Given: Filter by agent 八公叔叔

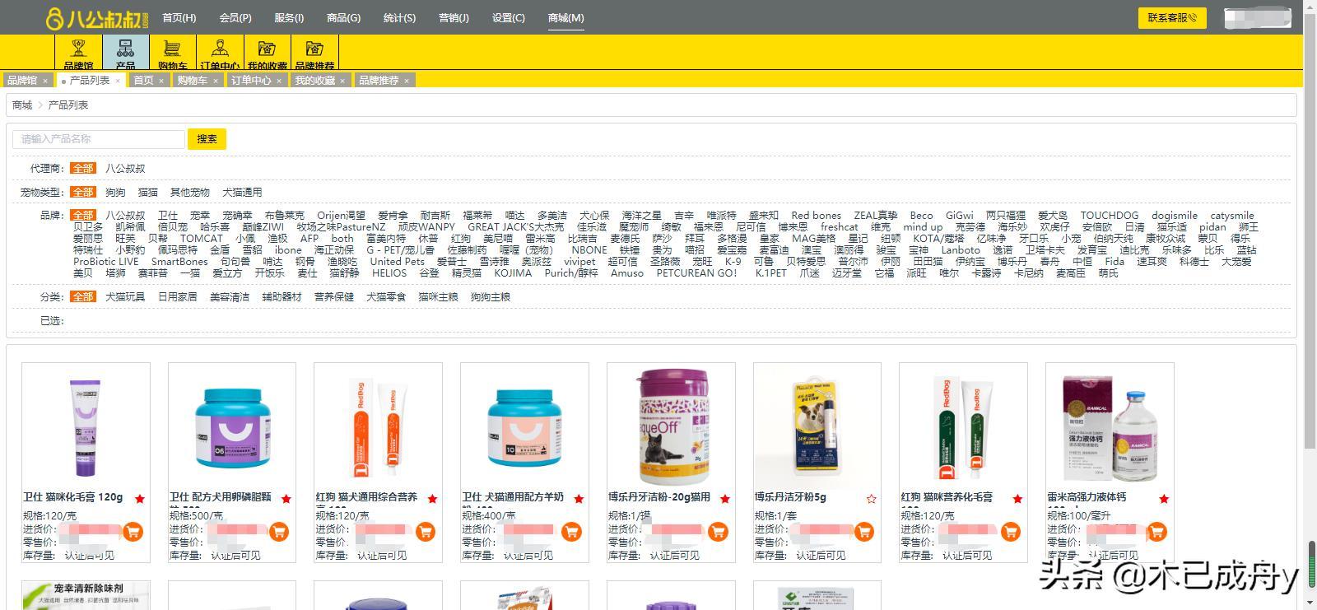Looking at the screenshot, I should 125,168.
